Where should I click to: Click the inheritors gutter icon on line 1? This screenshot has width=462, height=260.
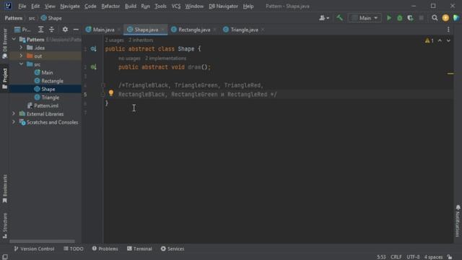tap(93, 49)
